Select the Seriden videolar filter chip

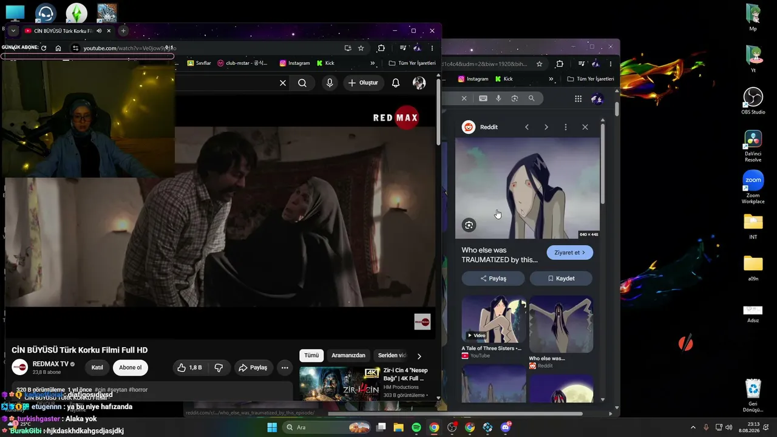pyautogui.click(x=392, y=356)
